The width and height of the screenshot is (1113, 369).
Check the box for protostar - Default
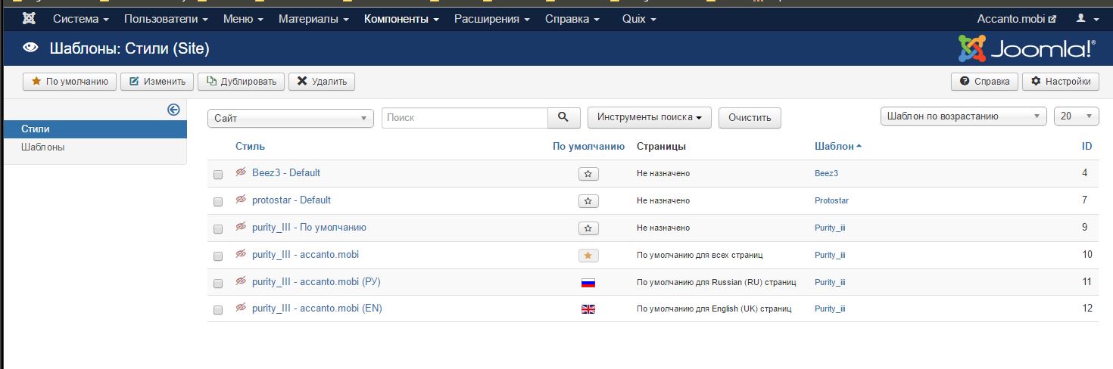click(218, 202)
